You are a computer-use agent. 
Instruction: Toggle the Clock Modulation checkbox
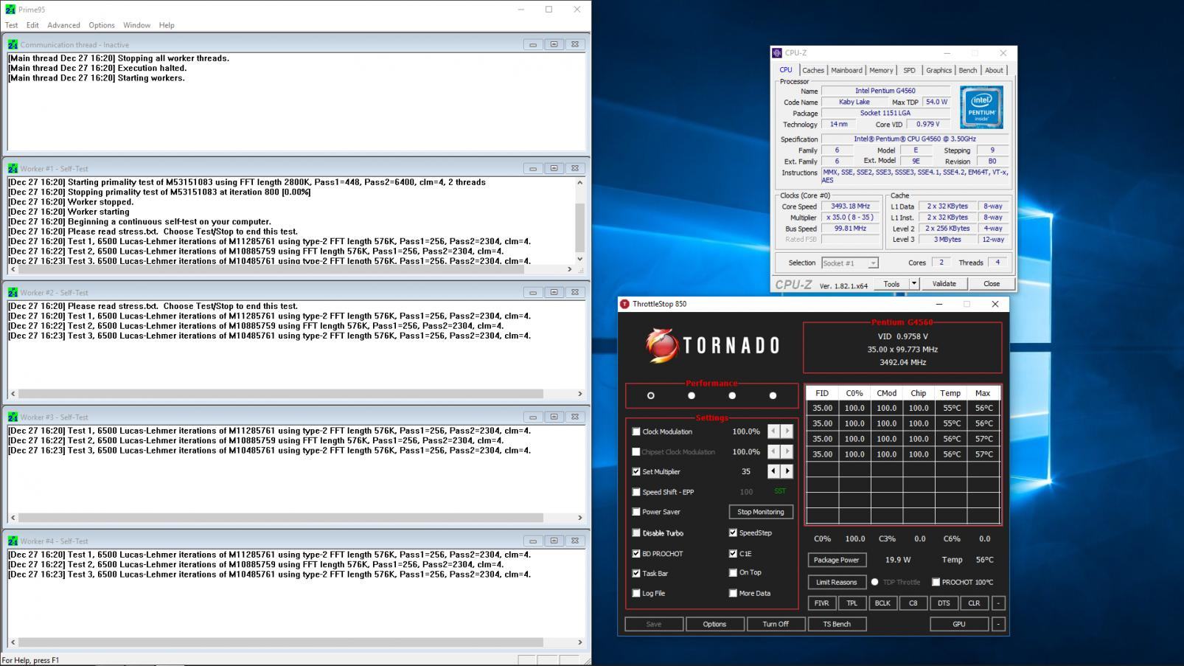636,431
